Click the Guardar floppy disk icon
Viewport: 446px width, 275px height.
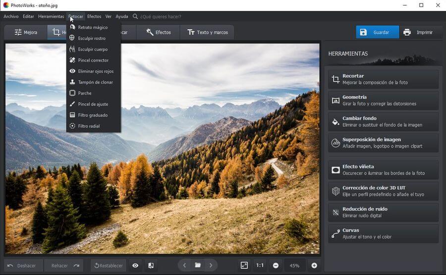tap(363, 32)
